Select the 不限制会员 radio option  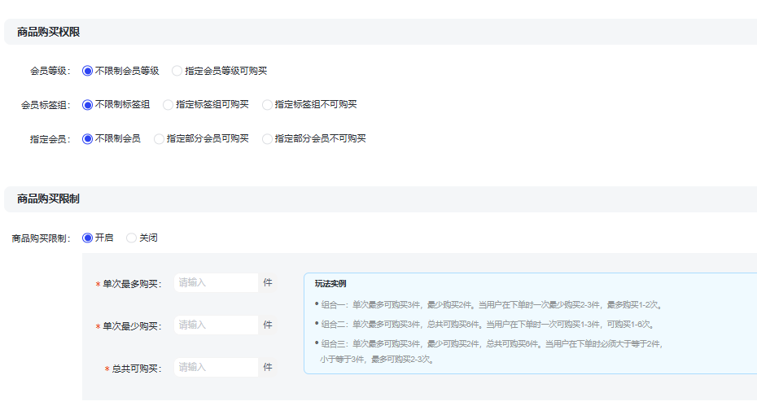click(x=88, y=138)
